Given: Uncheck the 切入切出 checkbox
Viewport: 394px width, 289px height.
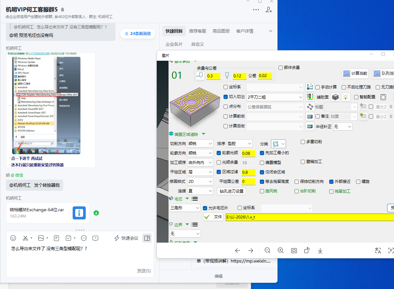Looking at the screenshot, I should [225, 97].
